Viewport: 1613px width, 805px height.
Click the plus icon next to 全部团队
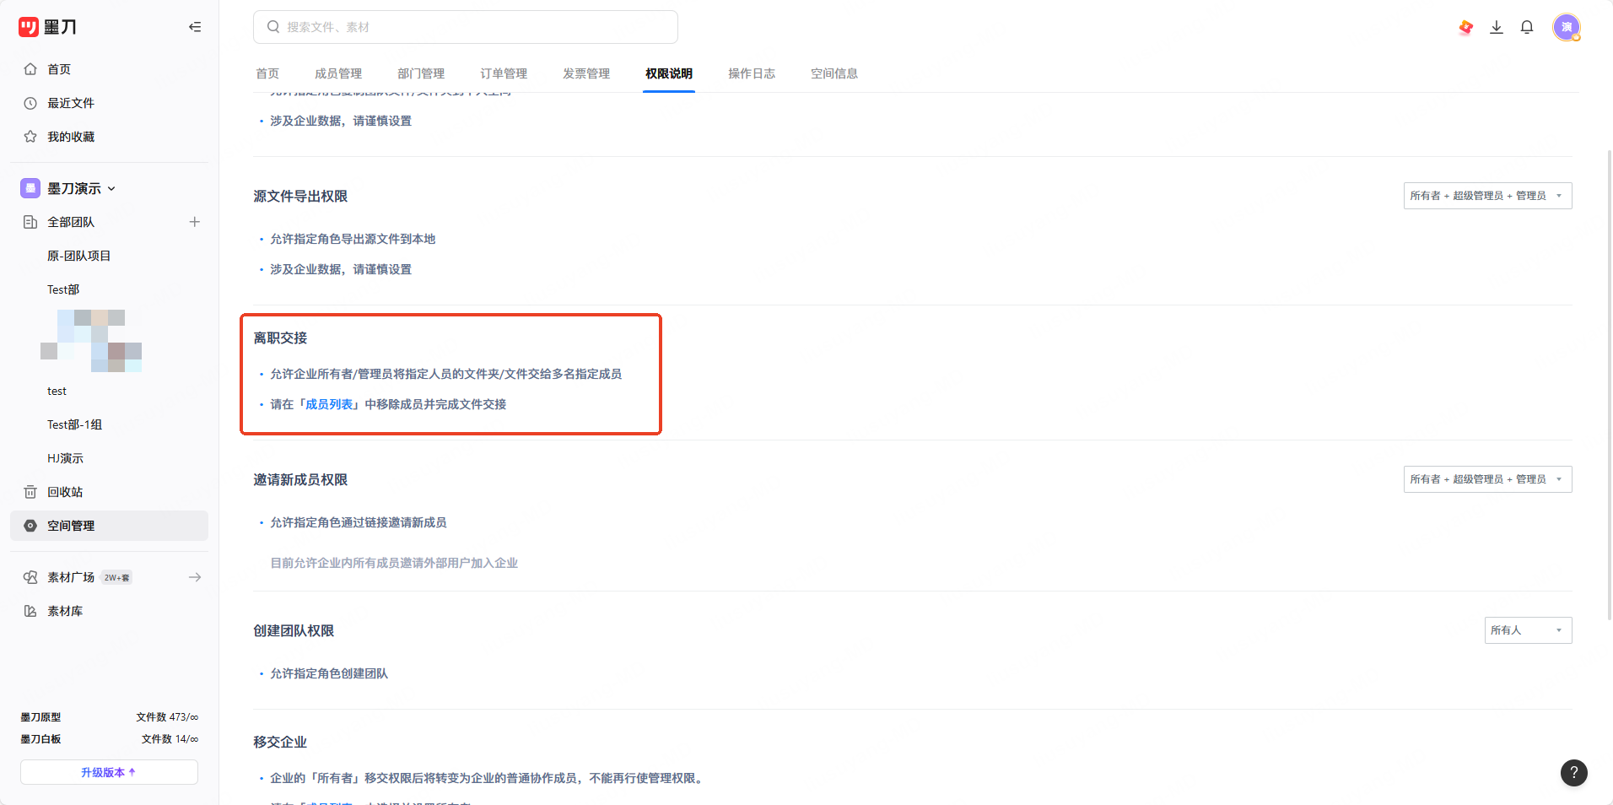coord(195,222)
